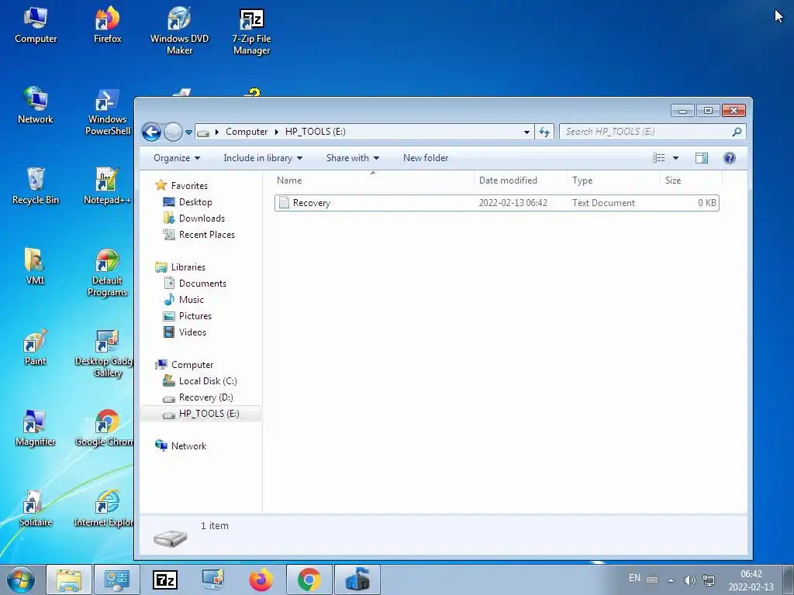
Task: Open Explorer help with the question-mark icon
Action: 729,158
